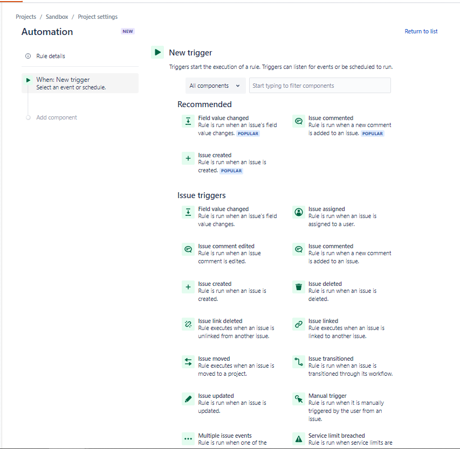The width and height of the screenshot is (460, 449).
Task: Click the filter components search field
Action: click(x=320, y=86)
